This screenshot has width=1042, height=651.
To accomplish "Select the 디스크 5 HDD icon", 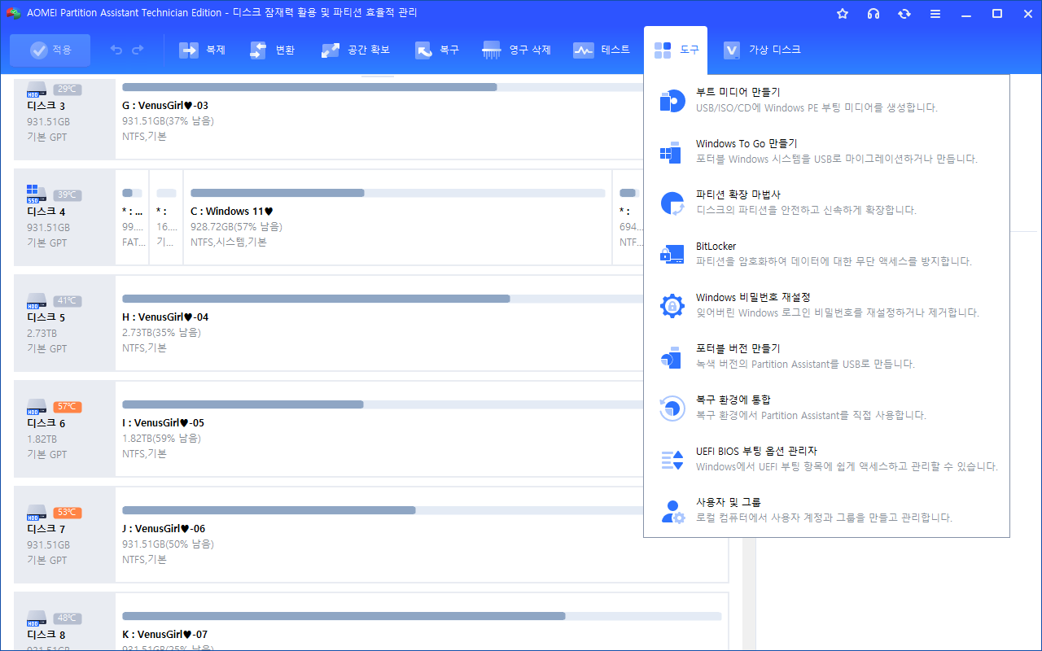I will pyautogui.click(x=37, y=299).
